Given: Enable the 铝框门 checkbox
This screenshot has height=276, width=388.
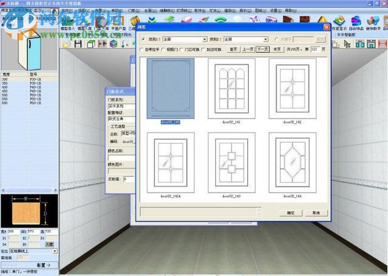Looking at the screenshot, I should [x=163, y=50].
